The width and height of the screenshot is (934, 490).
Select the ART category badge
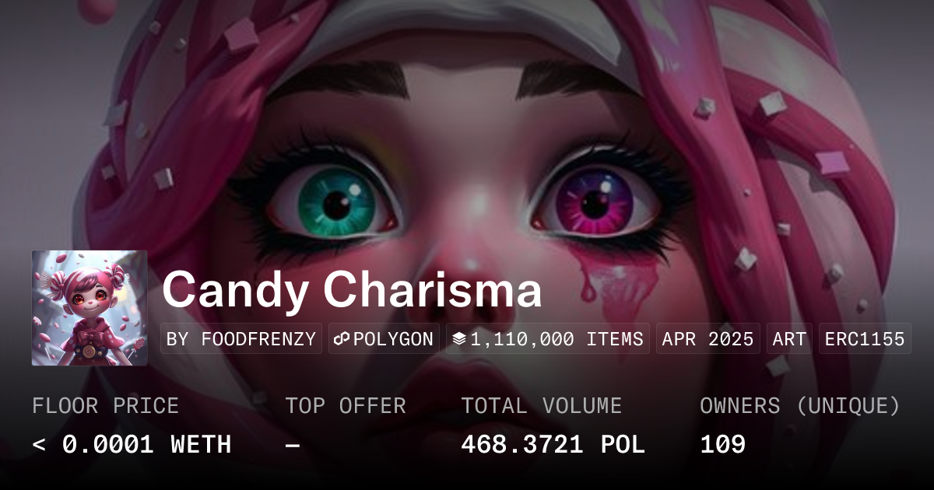tap(789, 339)
